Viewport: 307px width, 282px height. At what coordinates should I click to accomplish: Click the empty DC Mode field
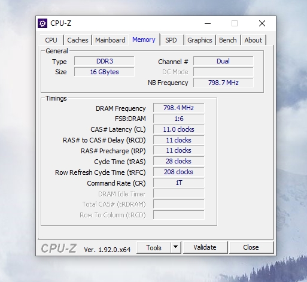tap(223, 72)
